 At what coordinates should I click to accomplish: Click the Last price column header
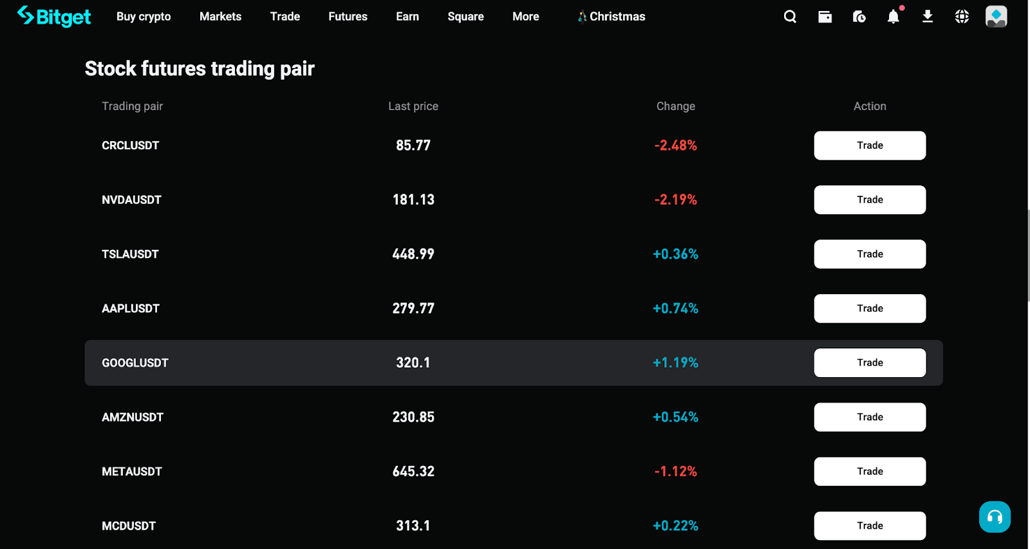(413, 106)
